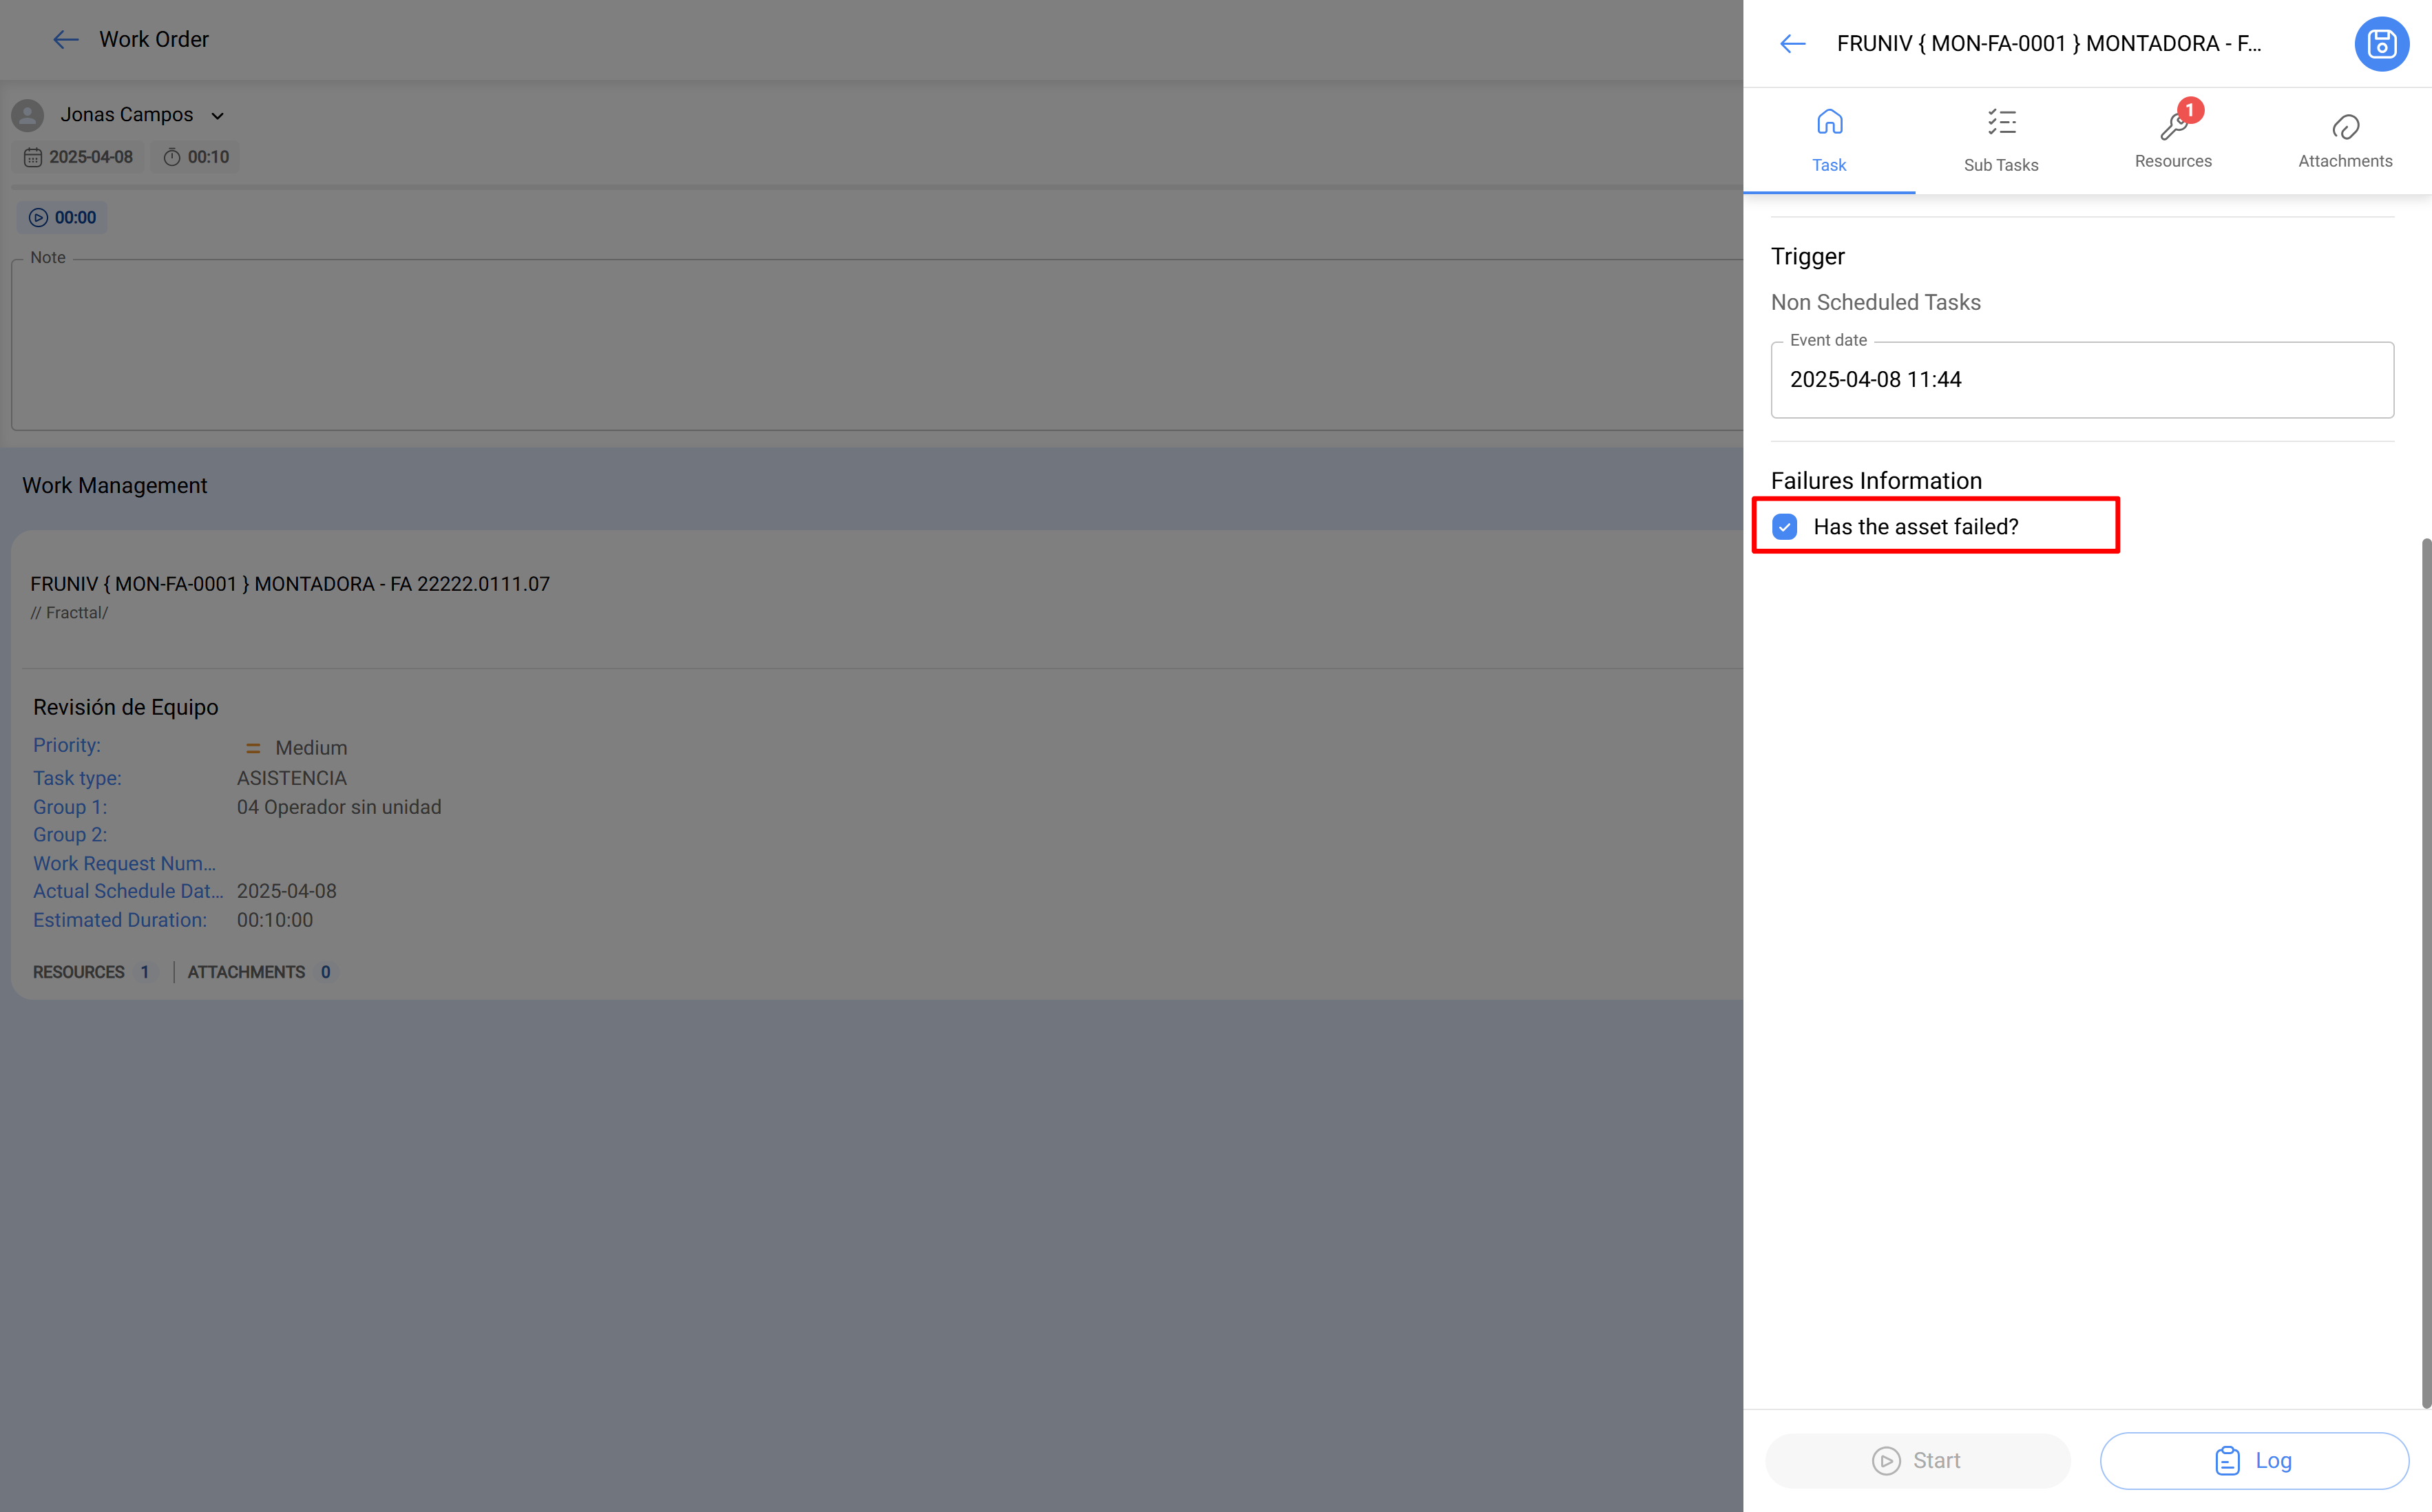The height and width of the screenshot is (1512, 2432).
Task: Click the calendar icon next to 2025-04-08
Action: pos(33,157)
